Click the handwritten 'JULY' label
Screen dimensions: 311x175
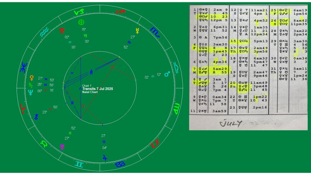(231, 123)
